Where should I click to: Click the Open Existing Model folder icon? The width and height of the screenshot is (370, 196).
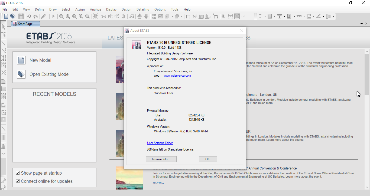[x=21, y=74]
